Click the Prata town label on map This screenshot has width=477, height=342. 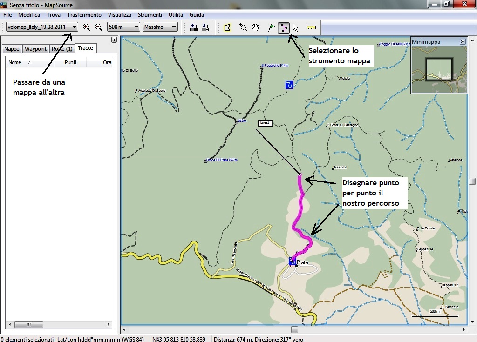coord(302,262)
